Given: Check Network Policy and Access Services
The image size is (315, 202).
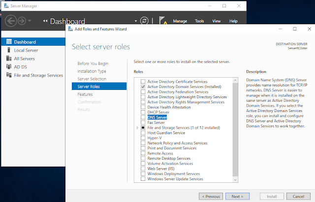Looking at the screenshot, I should tap(143, 143).
